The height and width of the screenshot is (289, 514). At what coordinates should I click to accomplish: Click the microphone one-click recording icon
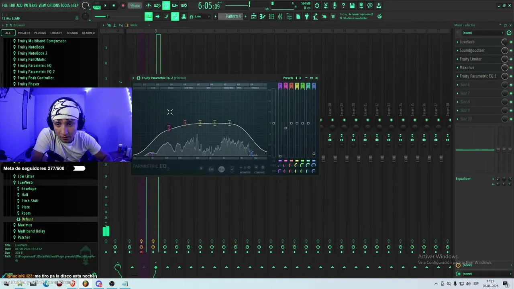(x=335, y=6)
